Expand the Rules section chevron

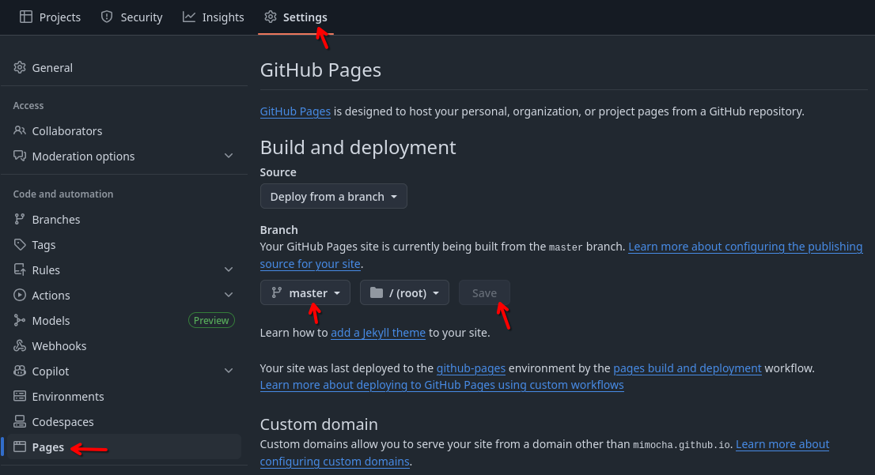pos(229,270)
